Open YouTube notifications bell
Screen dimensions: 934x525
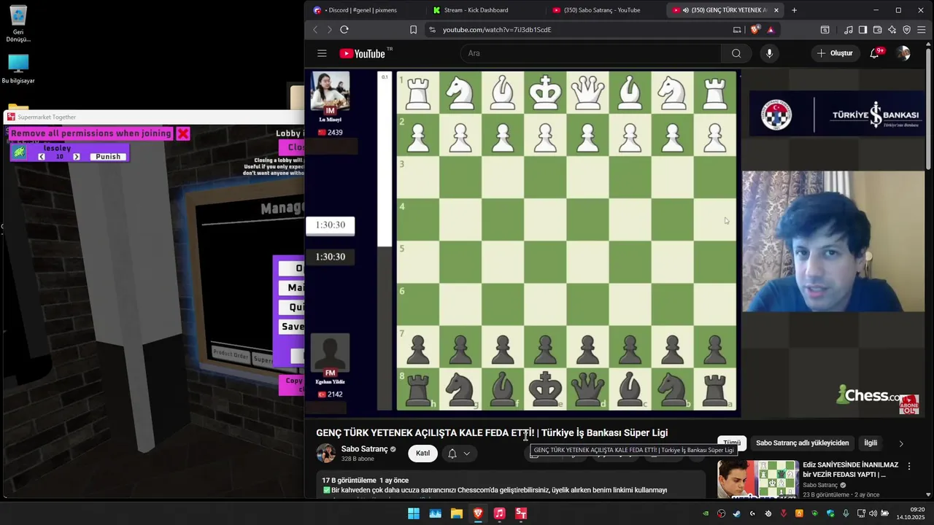coord(875,53)
